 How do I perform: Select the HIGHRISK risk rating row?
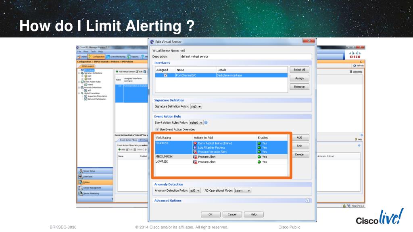click(x=221, y=147)
